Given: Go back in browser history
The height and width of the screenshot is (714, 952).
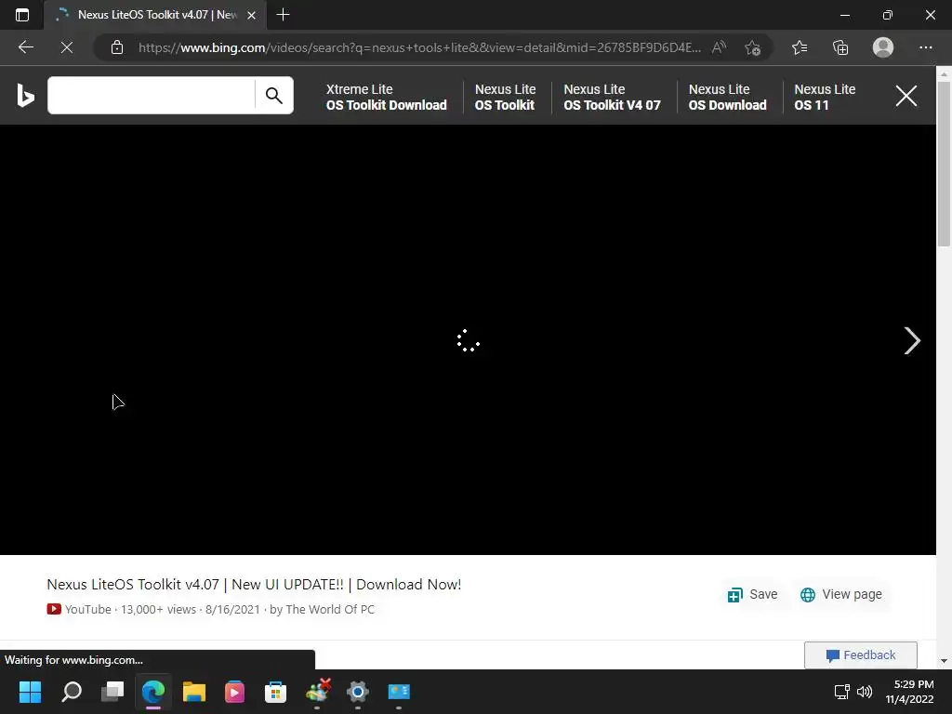Looking at the screenshot, I should (x=25, y=47).
